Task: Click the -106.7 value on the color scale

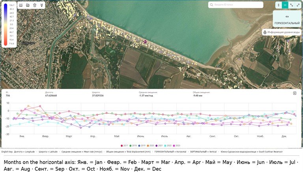Action: pos(11,5)
